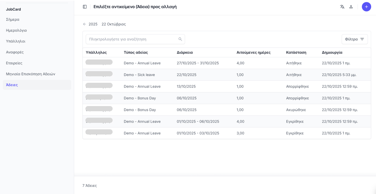The image size is (376, 194).
Task: Click the back arrow beside 2025
Action: point(84,24)
